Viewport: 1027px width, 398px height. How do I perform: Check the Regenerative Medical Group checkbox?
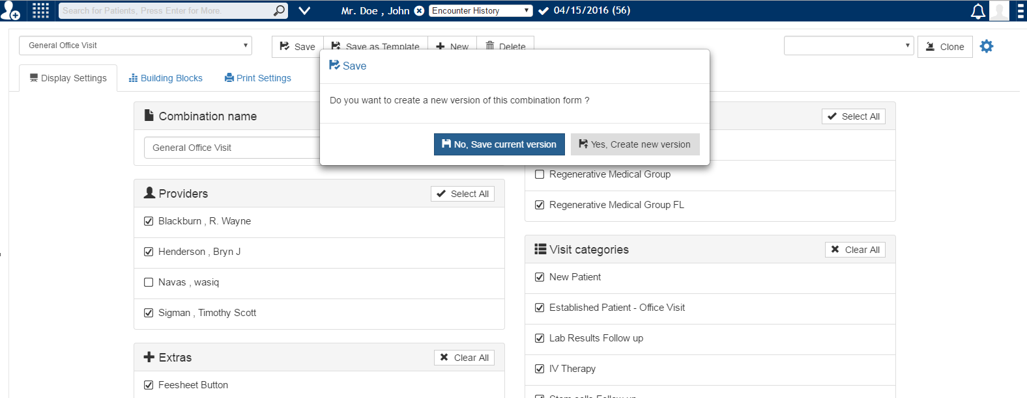(540, 174)
